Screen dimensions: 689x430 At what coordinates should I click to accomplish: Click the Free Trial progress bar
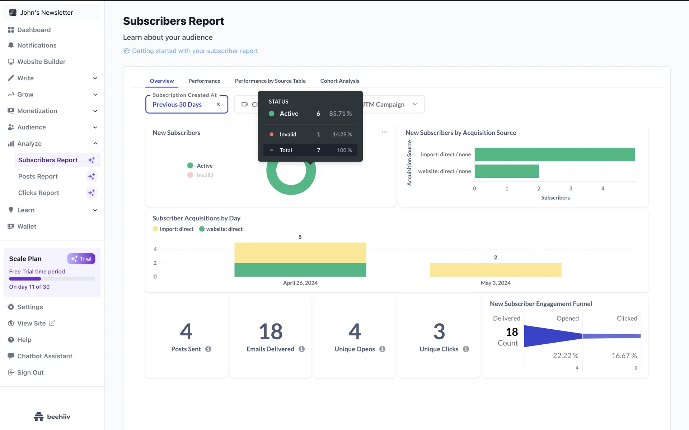52,279
